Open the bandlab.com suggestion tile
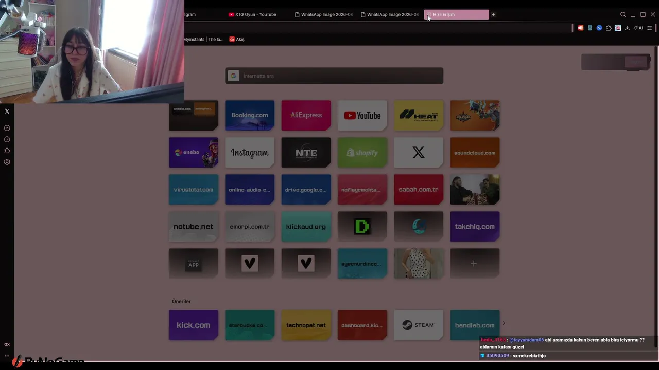 [x=475, y=325]
